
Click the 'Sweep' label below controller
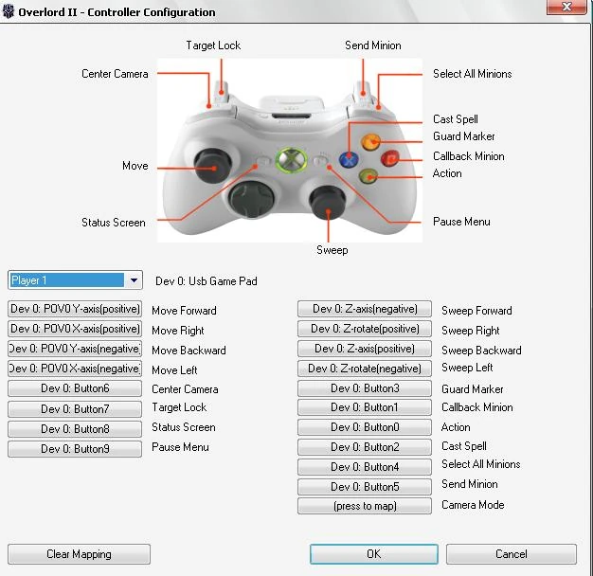tap(332, 250)
